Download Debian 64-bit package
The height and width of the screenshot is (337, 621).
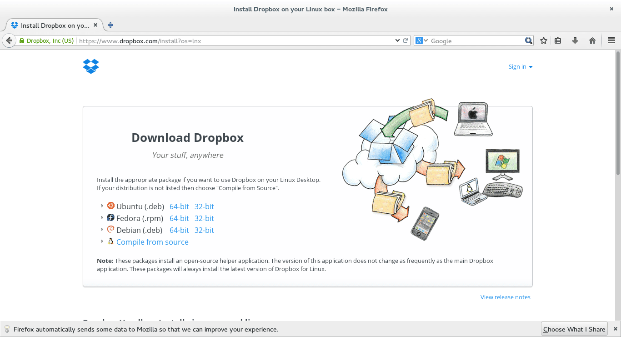pyautogui.click(x=179, y=230)
